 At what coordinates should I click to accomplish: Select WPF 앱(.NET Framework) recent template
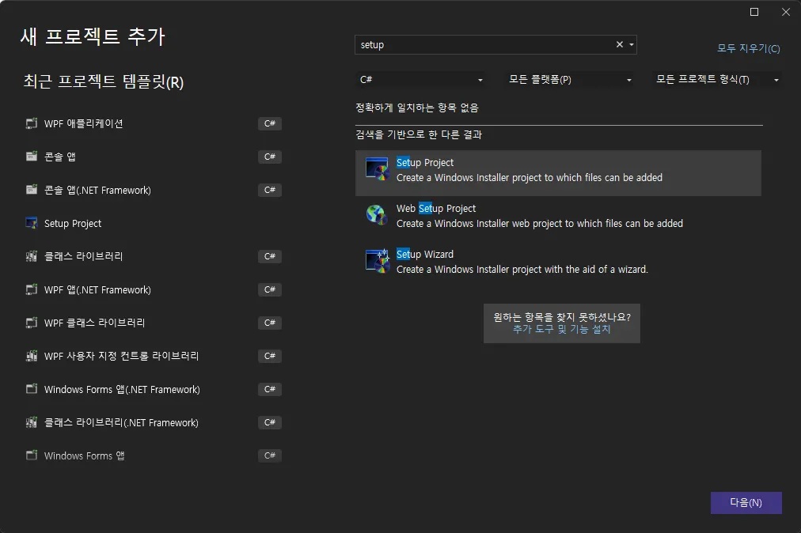[154, 289]
